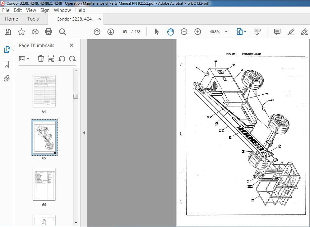Screen dimensions: 310x227
Task: Collapse the navigation pane arrow
Action: pyautogui.click(x=84, y=133)
